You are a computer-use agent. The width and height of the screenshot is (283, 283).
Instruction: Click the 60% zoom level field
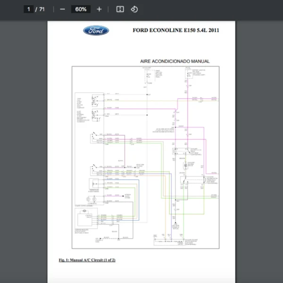tap(81, 9)
